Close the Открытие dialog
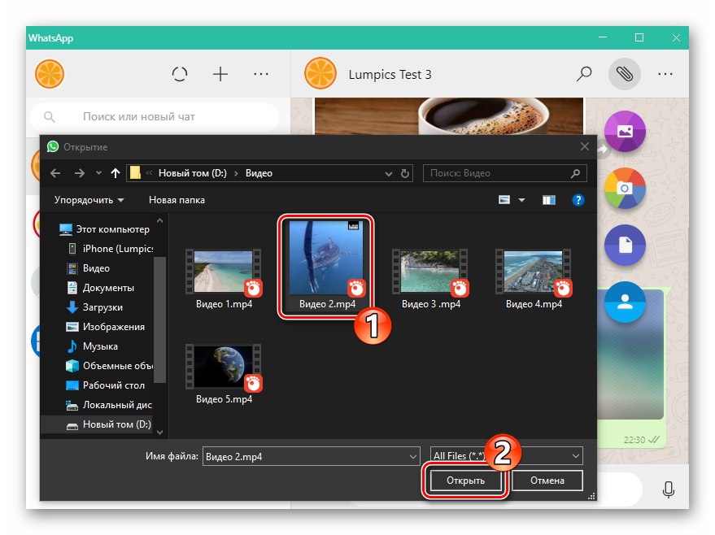This screenshot has height=535, width=715. point(585,146)
